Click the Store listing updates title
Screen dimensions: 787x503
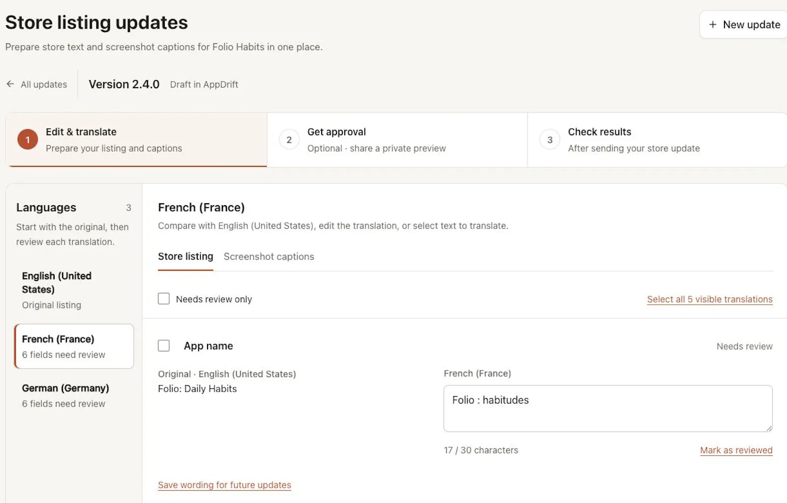pos(96,23)
